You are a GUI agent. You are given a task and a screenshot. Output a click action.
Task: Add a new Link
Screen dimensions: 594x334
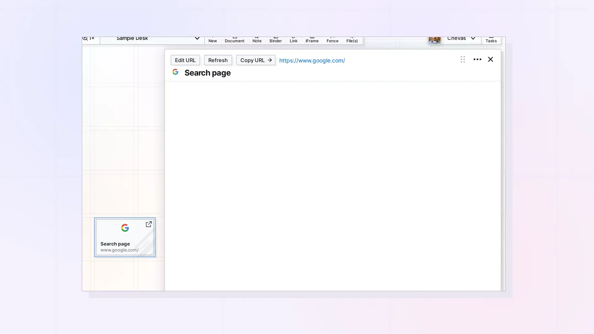pyautogui.click(x=293, y=40)
